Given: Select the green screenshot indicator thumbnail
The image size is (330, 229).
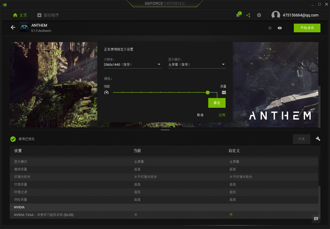Looking at the screenshot, I should [x=171, y=124].
